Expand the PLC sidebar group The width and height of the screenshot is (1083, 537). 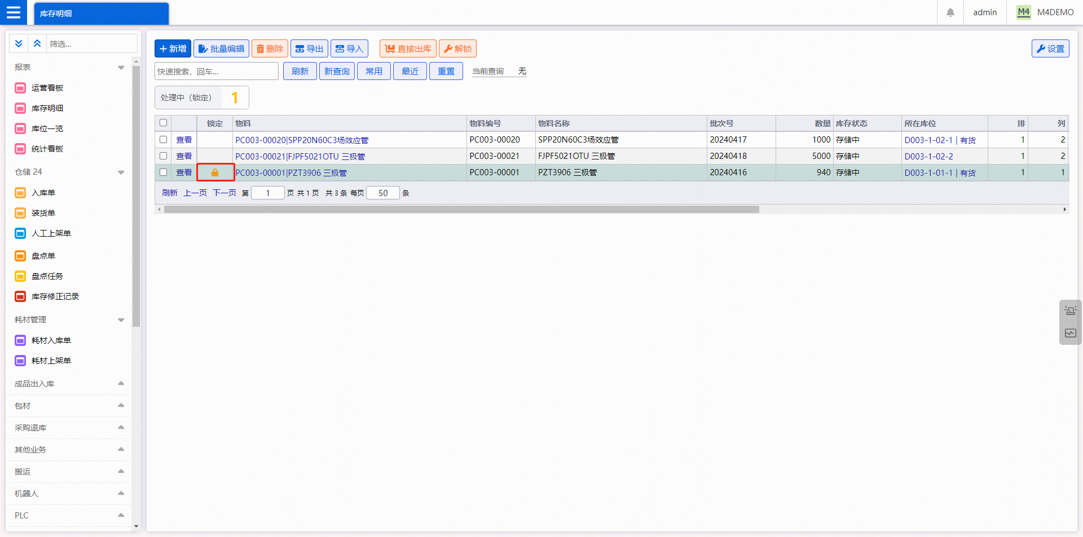121,515
